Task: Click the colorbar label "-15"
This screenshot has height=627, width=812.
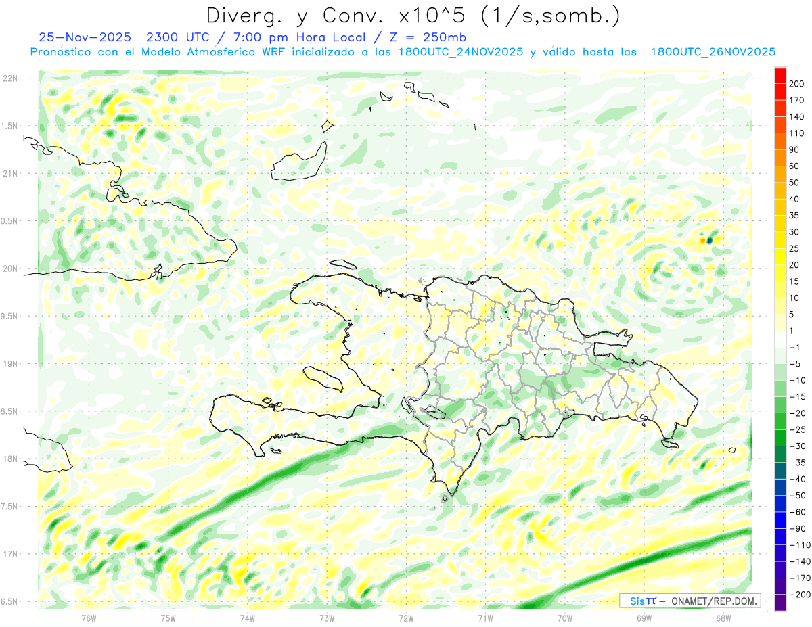Action: point(796,396)
